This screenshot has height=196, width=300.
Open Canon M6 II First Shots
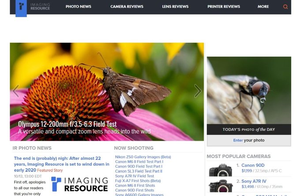(x=135, y=185)
